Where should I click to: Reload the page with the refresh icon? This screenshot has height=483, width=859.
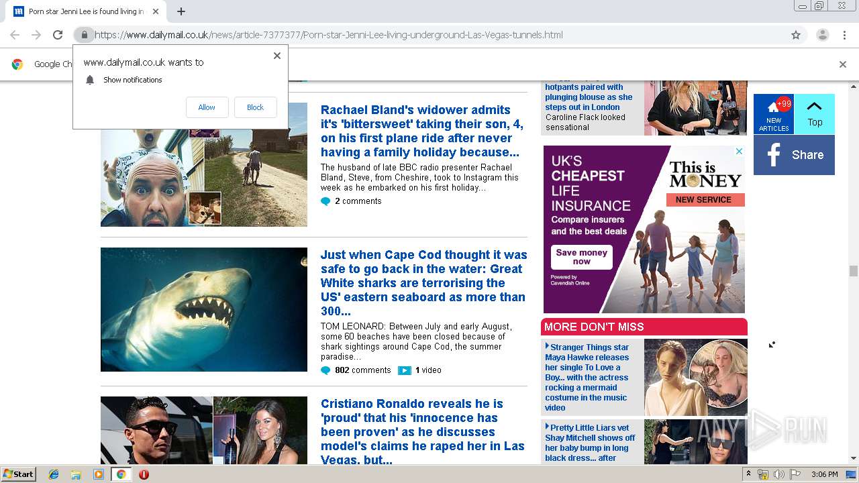[58, 35]
